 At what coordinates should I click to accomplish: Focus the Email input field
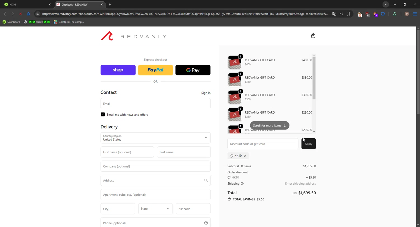[155, 104]
